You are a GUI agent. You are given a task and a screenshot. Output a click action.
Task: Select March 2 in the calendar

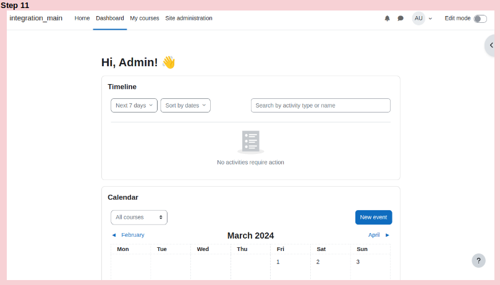click(318, 262)
